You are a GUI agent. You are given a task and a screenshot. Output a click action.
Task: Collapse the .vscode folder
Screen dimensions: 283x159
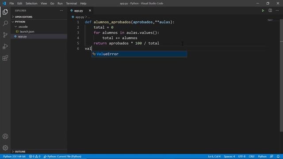[x=23, y=26]
